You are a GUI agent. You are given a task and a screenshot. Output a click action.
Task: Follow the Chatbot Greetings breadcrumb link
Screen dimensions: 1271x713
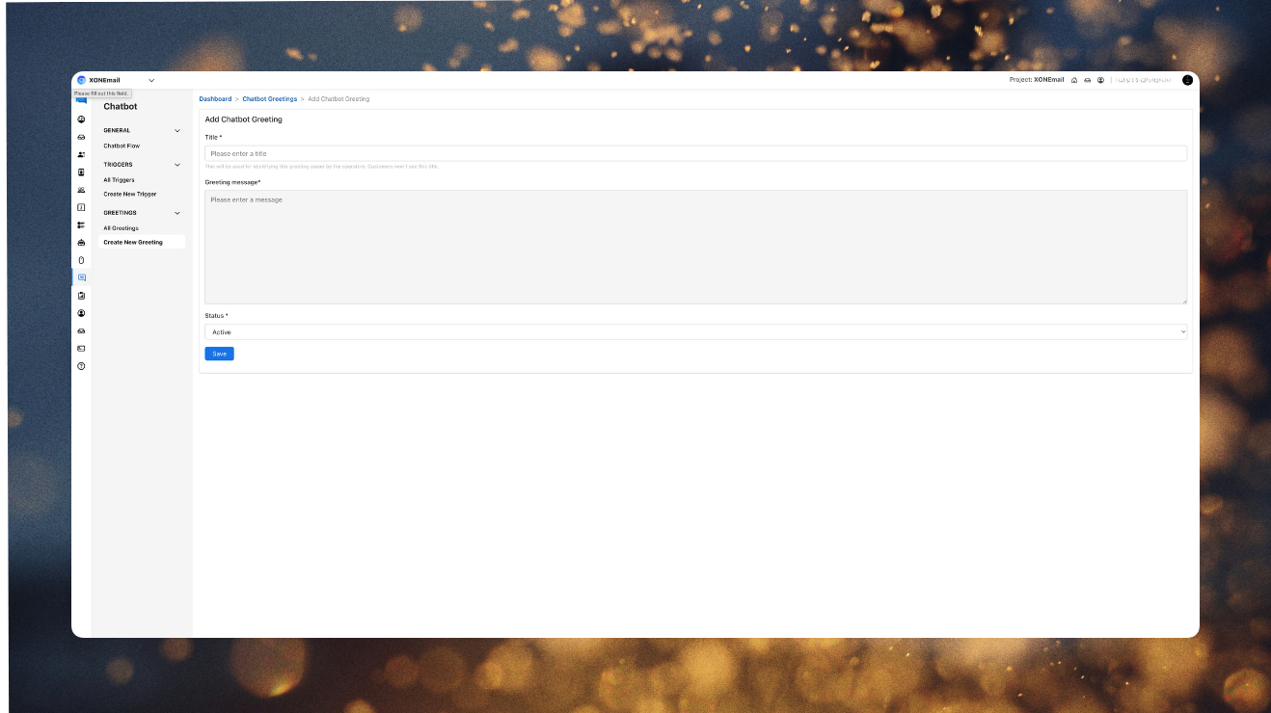tap(269, 99)
